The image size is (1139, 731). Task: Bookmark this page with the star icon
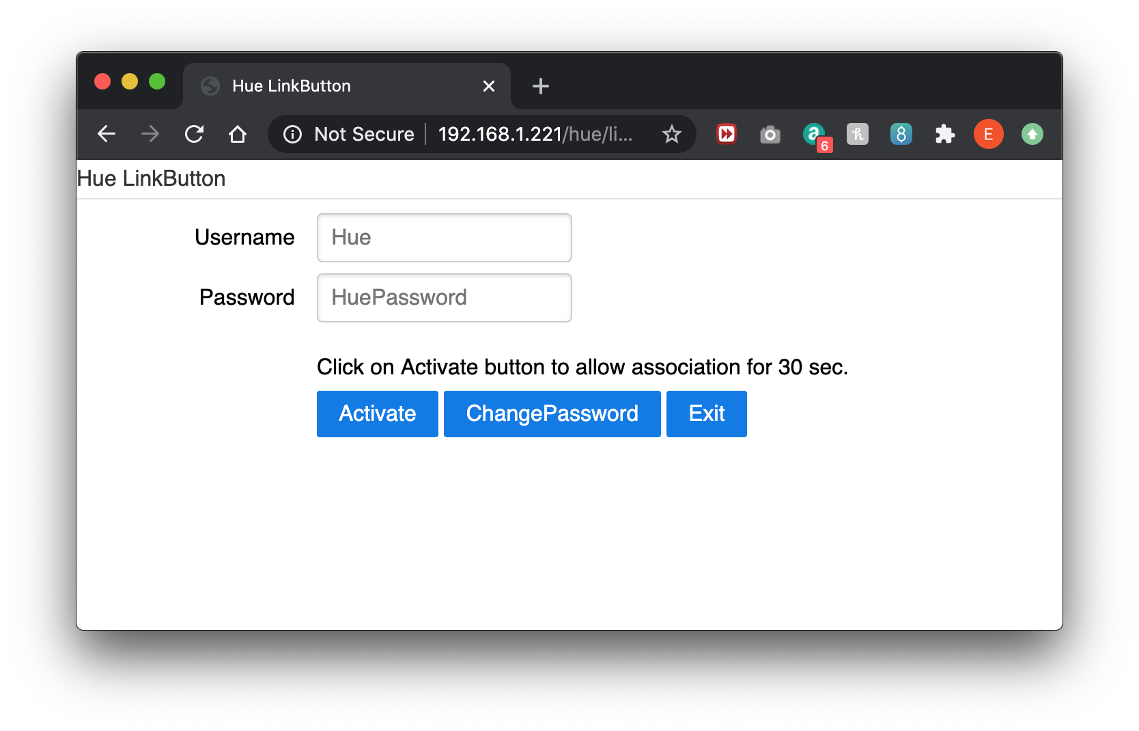(673, 134)
